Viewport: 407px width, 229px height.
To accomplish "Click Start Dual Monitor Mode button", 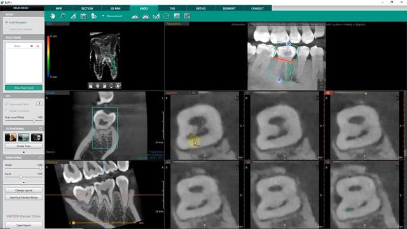I will (x=24, y=198).
